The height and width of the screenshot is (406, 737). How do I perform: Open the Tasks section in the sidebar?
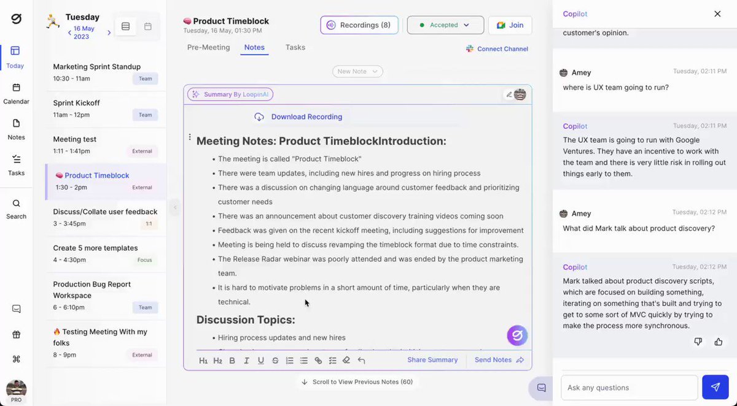tap(16, 165)
